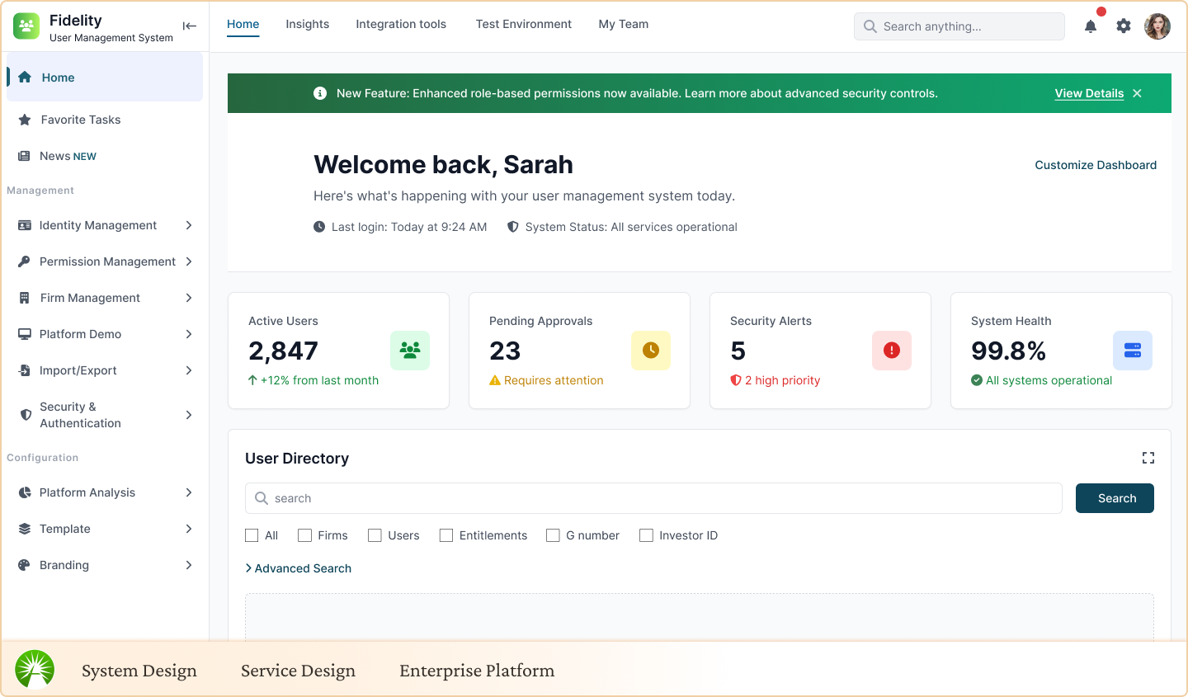Switch to the Home top tab
1188x697 pixels.
click(243, 24)
